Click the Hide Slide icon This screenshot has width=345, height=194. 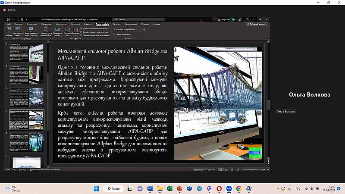(x=57, y=29)
